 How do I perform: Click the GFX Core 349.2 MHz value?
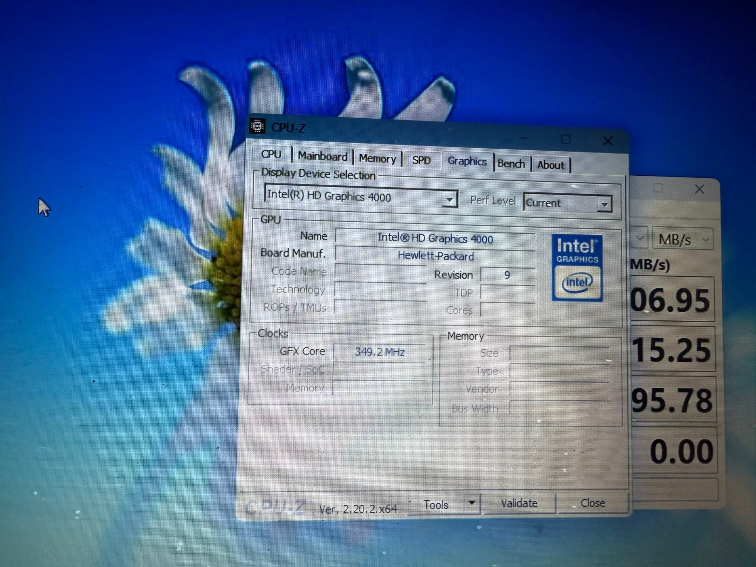(x=379, y=352)
